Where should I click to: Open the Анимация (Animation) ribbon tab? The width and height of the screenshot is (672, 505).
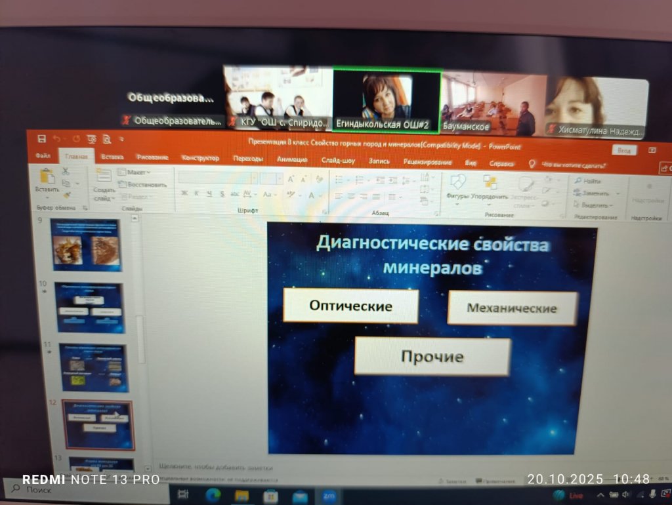291,159
